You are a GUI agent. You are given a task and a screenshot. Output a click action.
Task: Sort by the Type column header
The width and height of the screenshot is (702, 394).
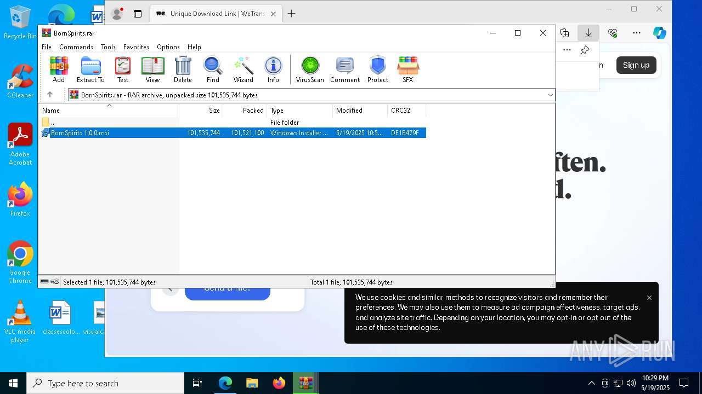pyautogui.click(x=300, y=111)
